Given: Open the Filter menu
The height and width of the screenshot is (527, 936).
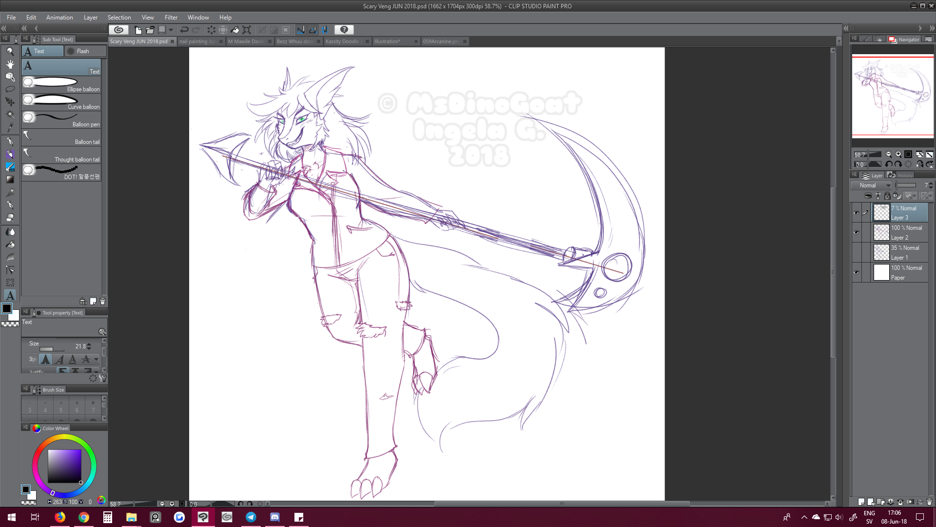Looking at the screenshot, I should 171,18.
